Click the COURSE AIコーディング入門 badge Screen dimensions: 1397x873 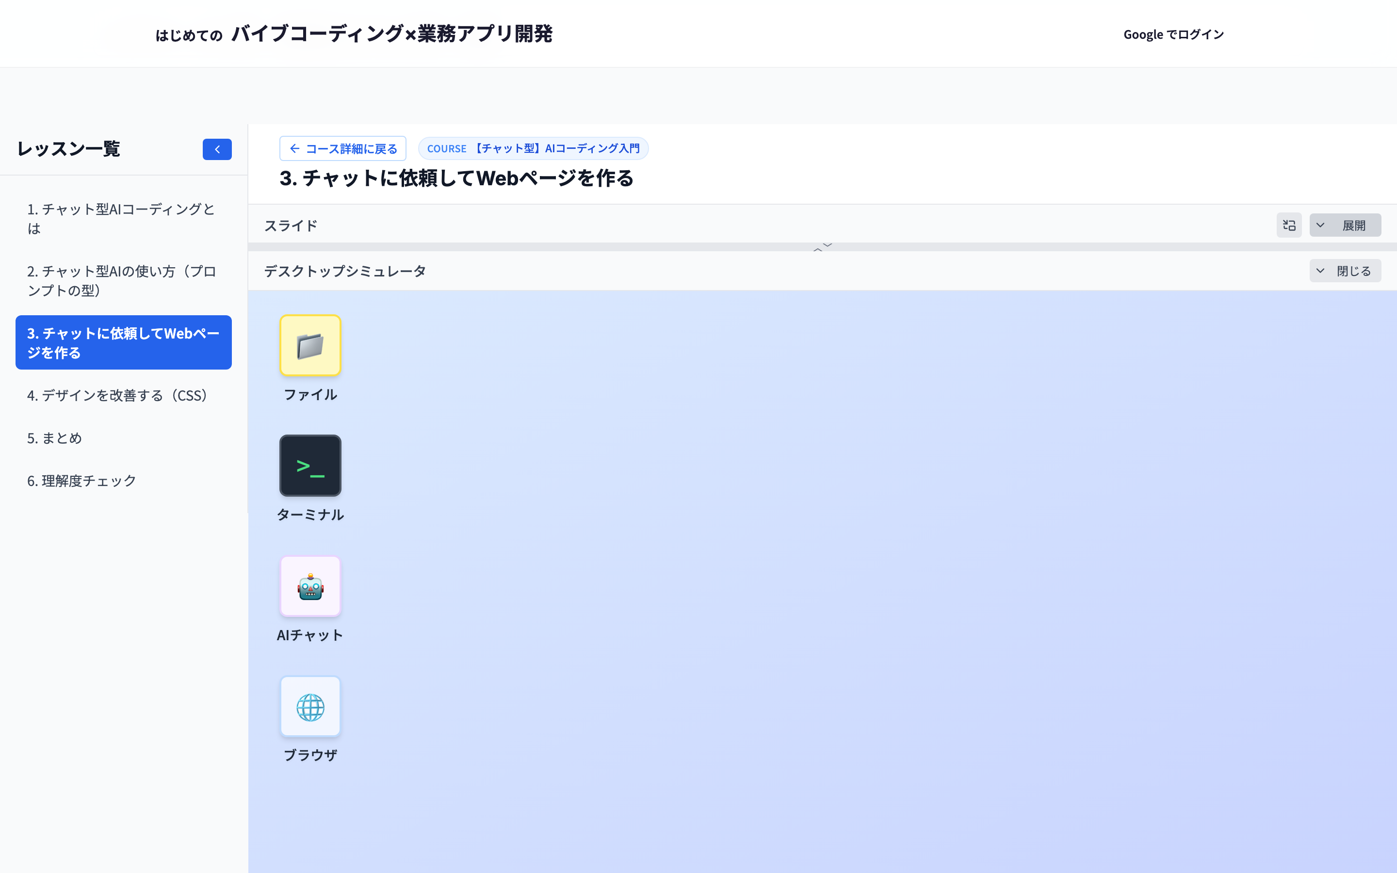click(x=534, y=148)
